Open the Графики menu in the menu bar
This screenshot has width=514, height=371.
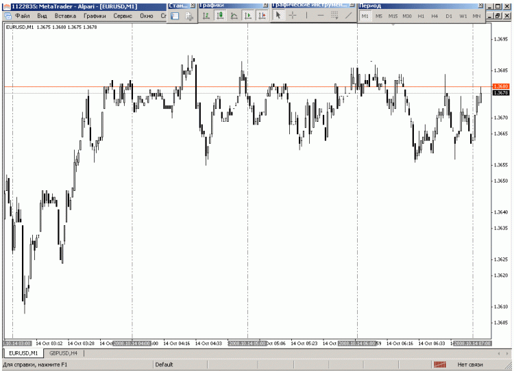(x=95, y=16)
